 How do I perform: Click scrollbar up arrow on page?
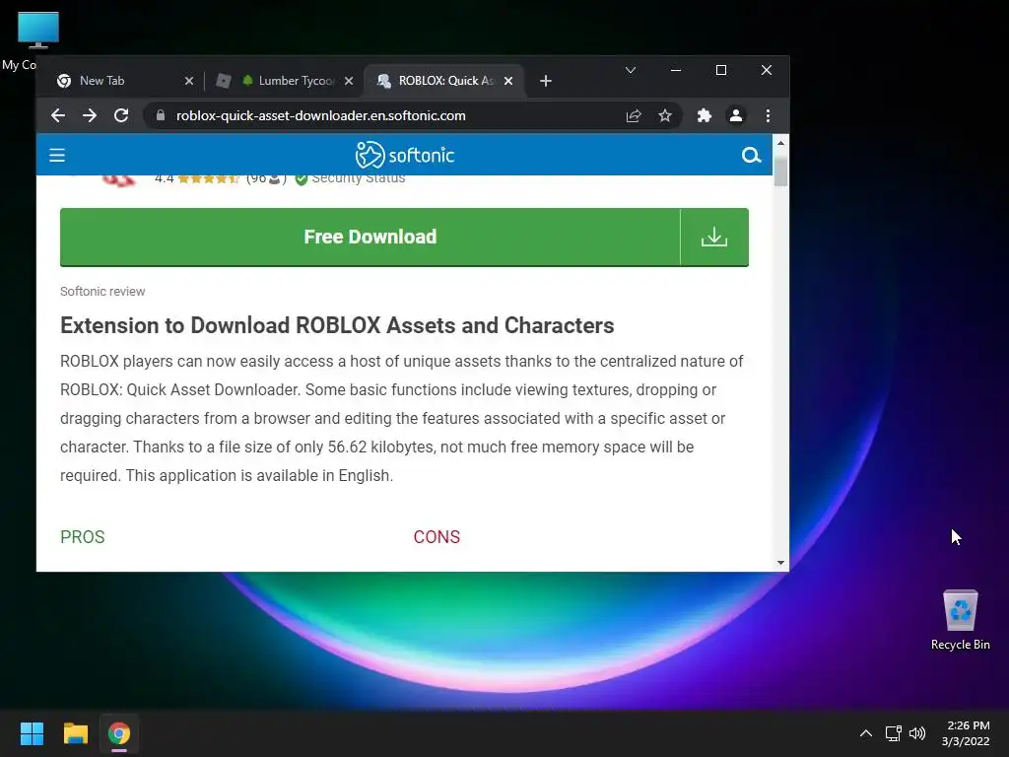(780, 143)
